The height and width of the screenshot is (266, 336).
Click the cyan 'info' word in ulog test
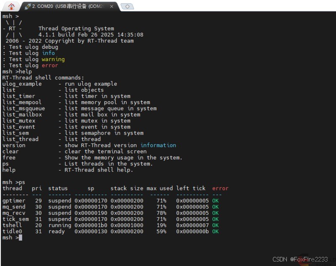[x=48, y=53]
